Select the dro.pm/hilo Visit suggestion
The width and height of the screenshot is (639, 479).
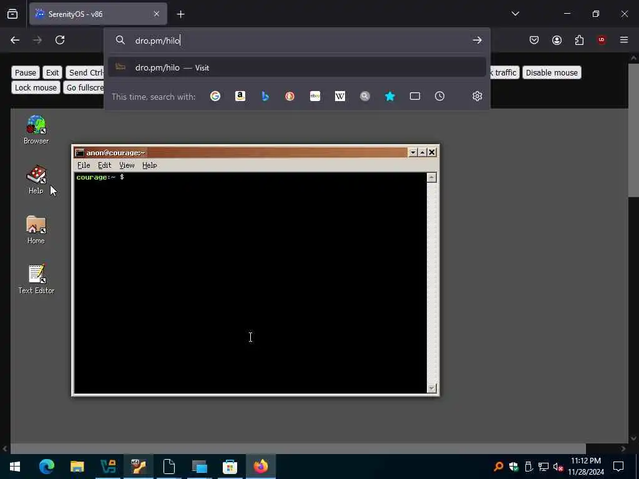[x=297, y=67]
